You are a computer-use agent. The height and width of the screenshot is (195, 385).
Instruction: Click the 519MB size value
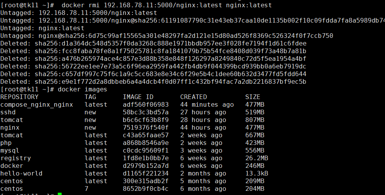pos(255,112)
